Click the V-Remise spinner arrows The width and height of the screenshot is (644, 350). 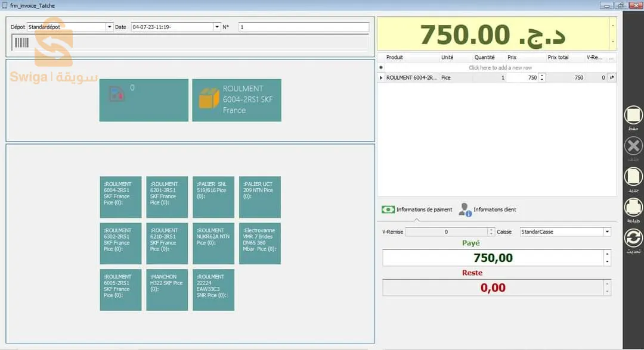(491, 232)
